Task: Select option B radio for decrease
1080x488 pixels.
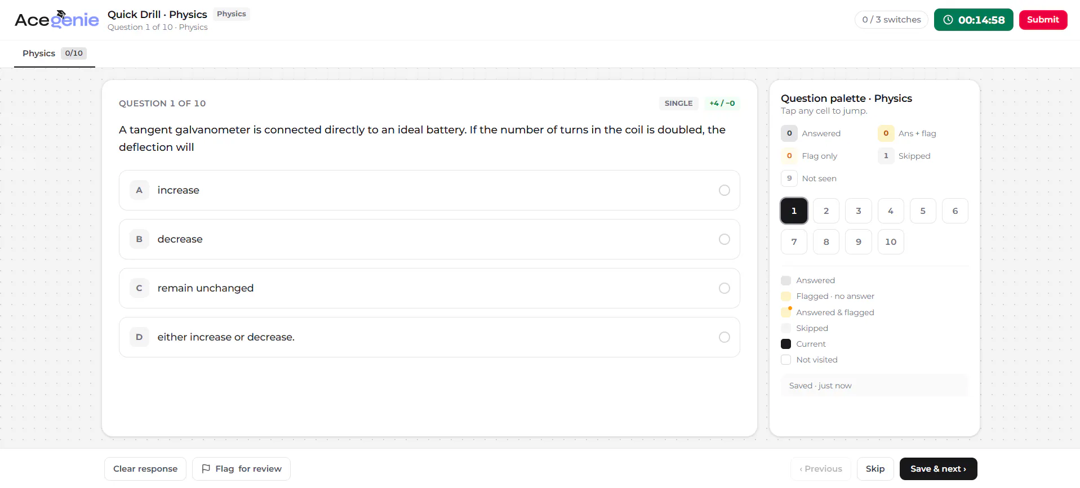Action: (x=725, y=239)
